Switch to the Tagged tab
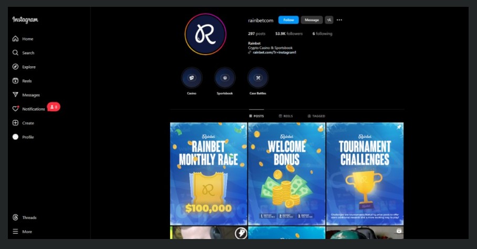The width and height of the screenshot is (477, 249). coord(316,116)
